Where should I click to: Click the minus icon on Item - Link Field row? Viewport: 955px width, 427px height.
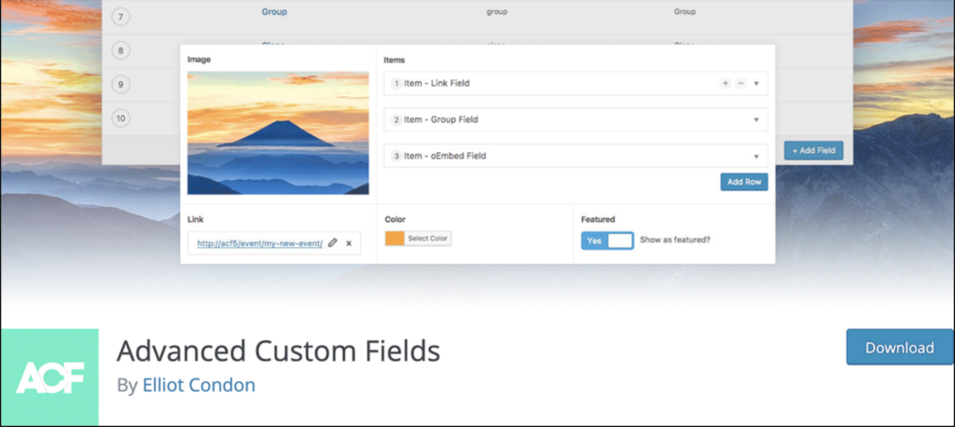click(740, 83)
